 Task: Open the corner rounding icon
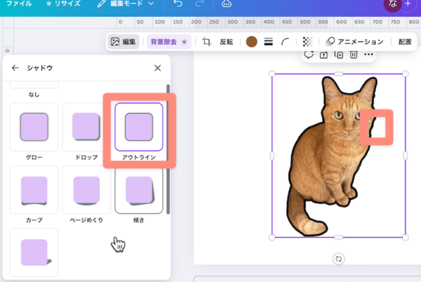coord(285,42)
